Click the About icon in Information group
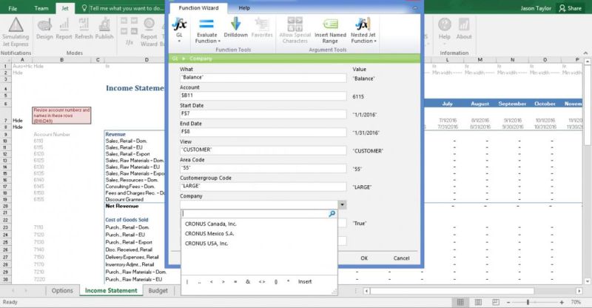The width and height of the screenshot is (592, 308). point(464,24)
